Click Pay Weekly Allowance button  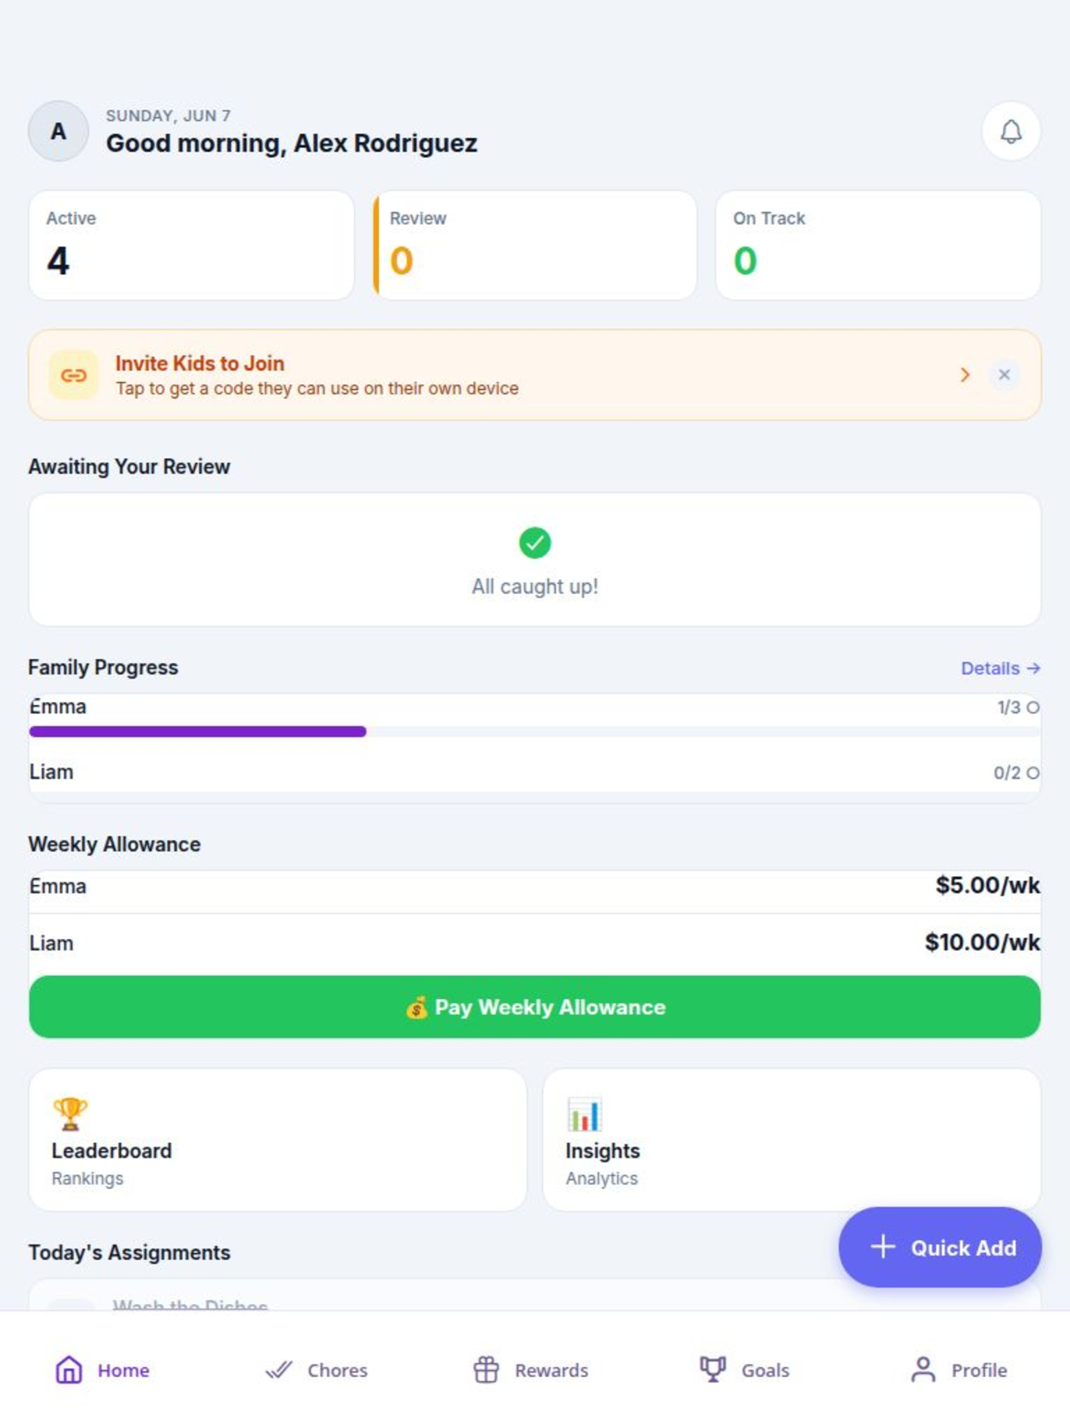pyautogui.click(x=535, y=1007)
